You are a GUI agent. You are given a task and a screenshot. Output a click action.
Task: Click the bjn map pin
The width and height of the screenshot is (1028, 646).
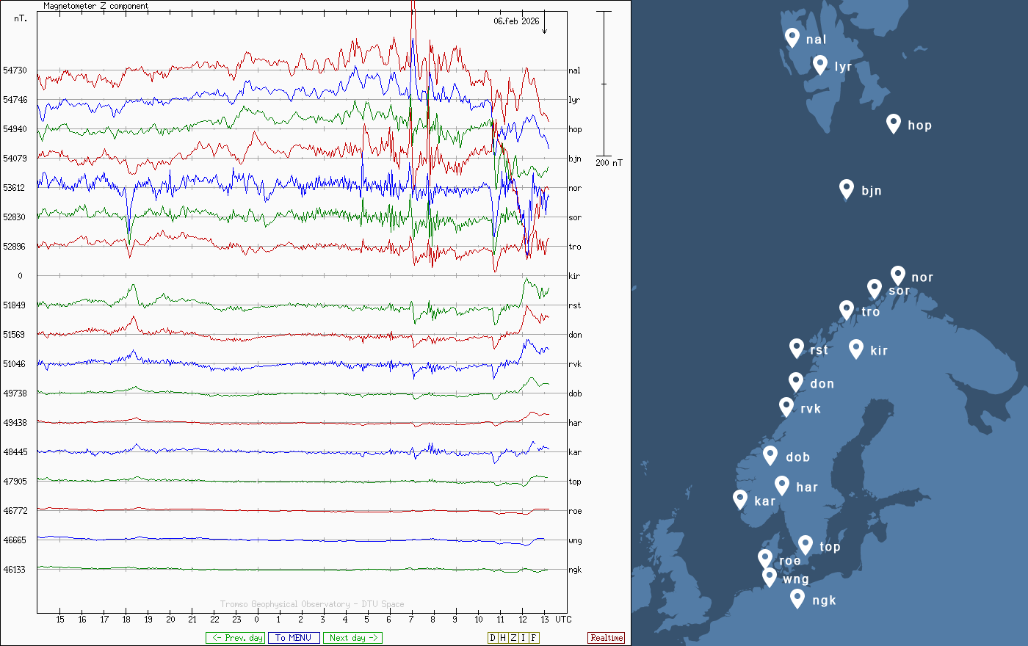[847, 189]
